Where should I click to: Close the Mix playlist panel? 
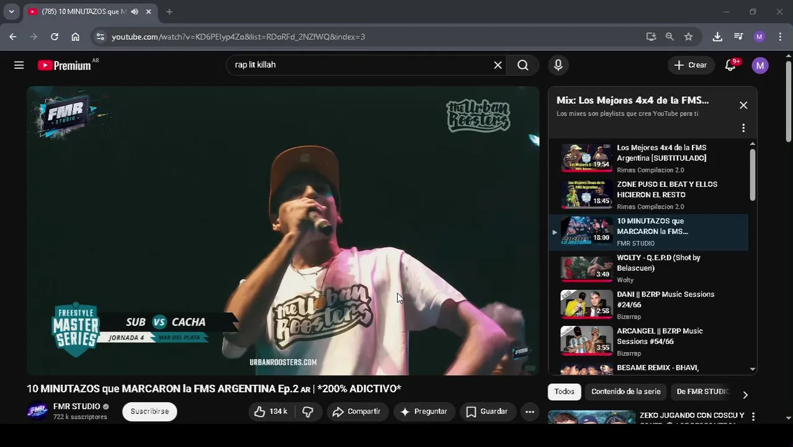743,106
